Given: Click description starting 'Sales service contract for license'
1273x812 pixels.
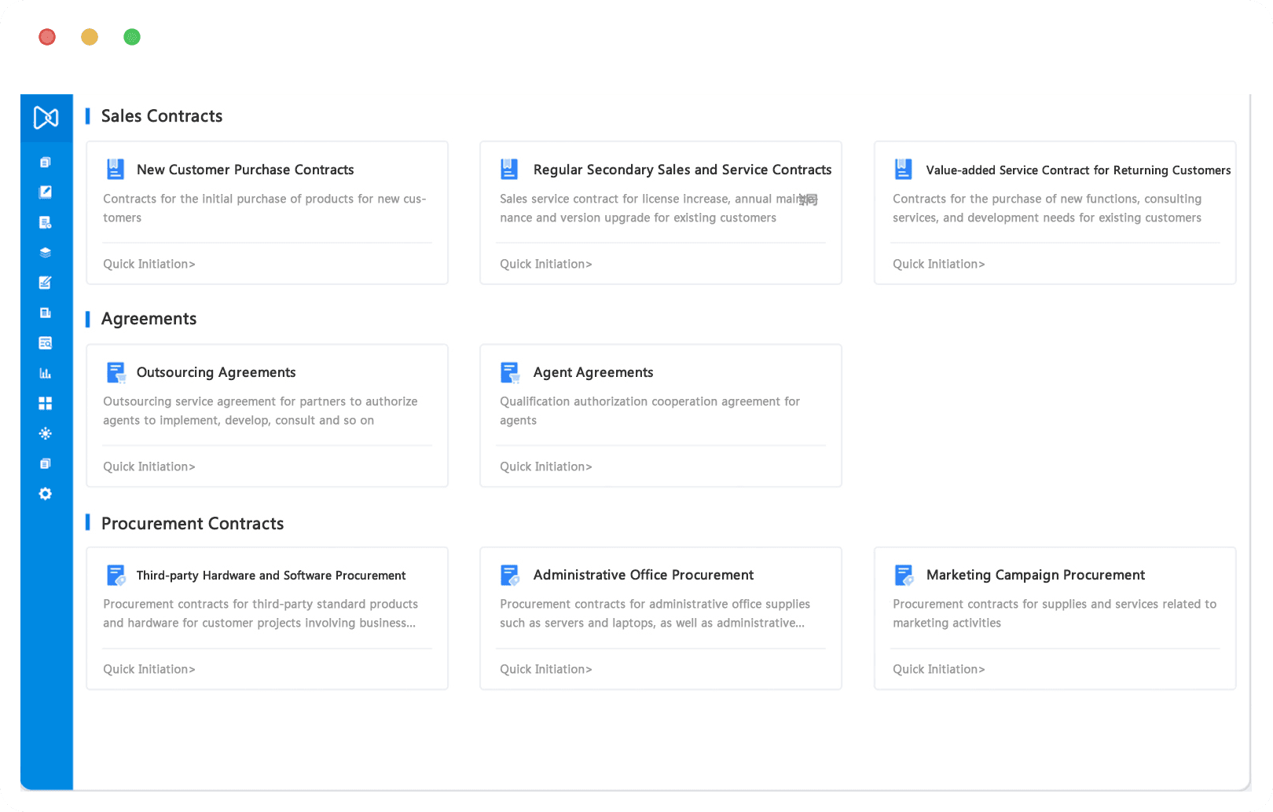Looking at the screenshot, I should (659, 208).
